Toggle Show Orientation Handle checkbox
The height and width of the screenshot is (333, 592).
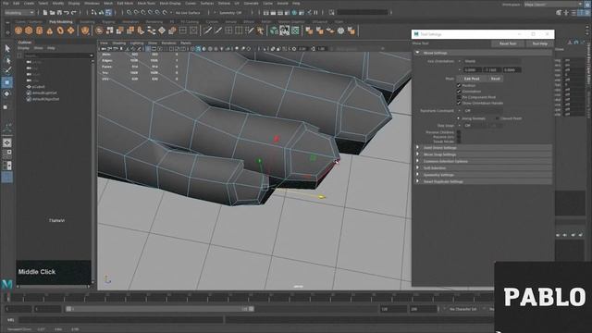pyautogui.click(x=459, y=103)
